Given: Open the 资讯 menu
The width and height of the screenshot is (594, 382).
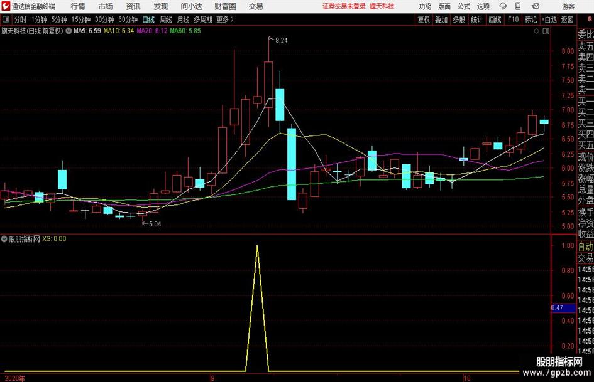Looking at the screenshot, I should pyautogui.click(x=133, y=6).
